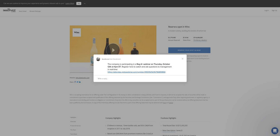Share on LinkedIn icon
The width and height of the screenshot is (280, 136).
point(80,82)
